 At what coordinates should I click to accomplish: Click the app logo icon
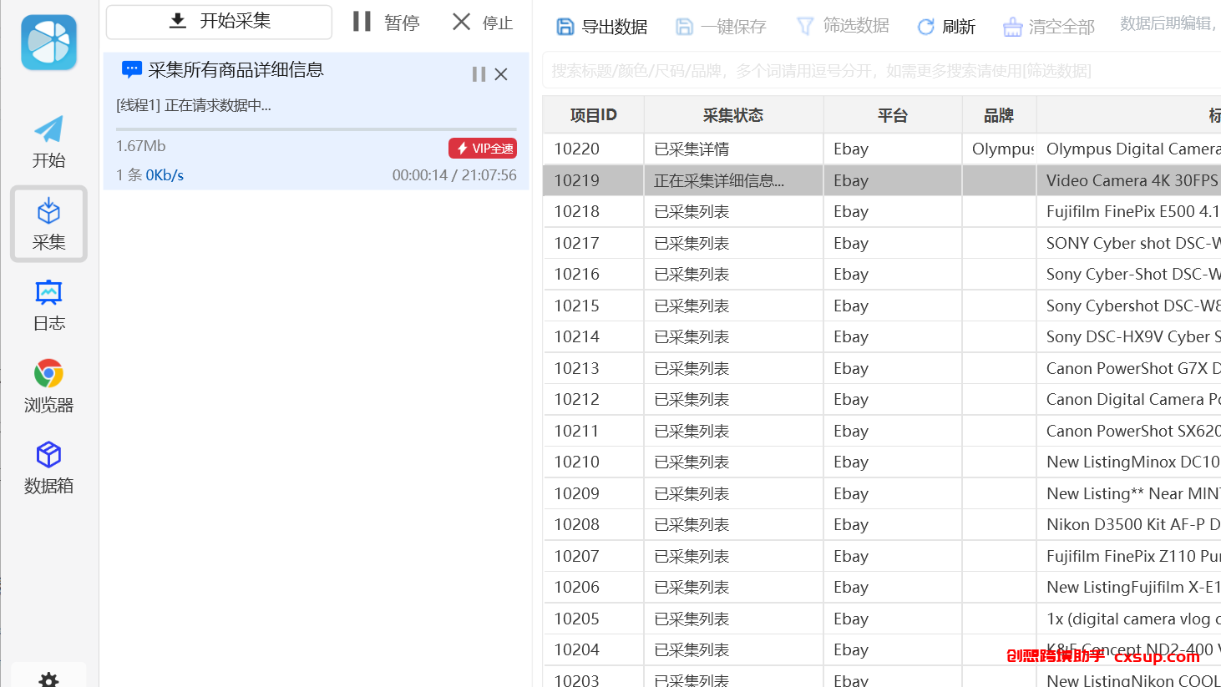coord(49,43)
